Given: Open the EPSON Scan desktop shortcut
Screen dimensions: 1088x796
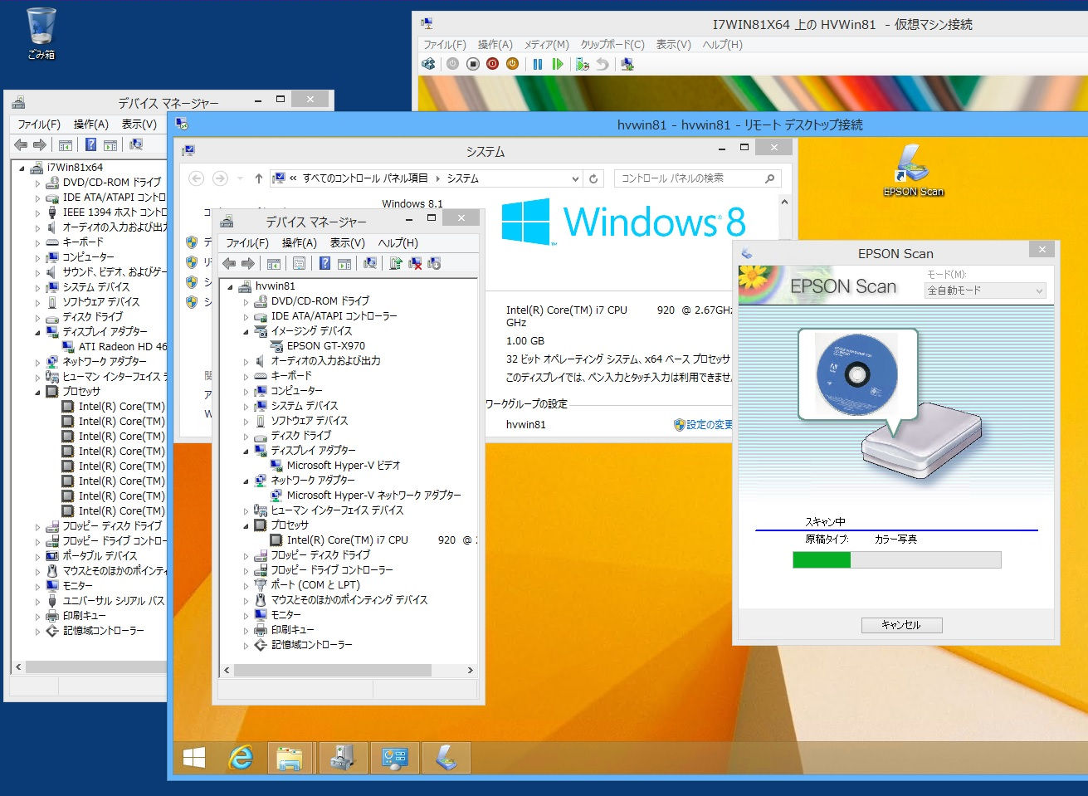Looking at the screenshot, I should [x=913, y=170].
